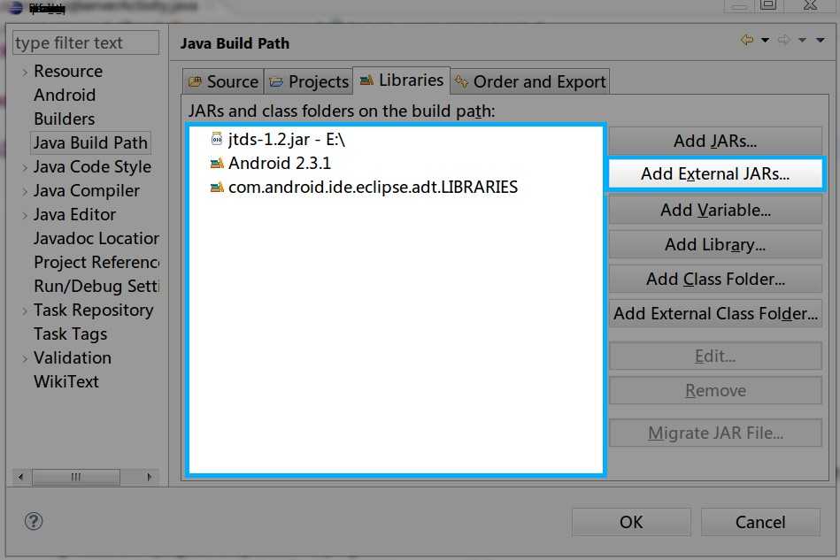Viewport: 840px width, 560px height.
Task: Select Java Compiler in the sidebar
Action: [x=86, y=190]
